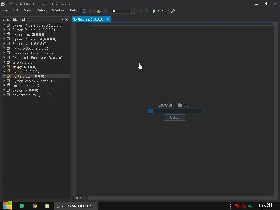This screenshot has width=280, height=210.
Task: Click the editor vertical scrollbar
Action: tap(276, 109)
